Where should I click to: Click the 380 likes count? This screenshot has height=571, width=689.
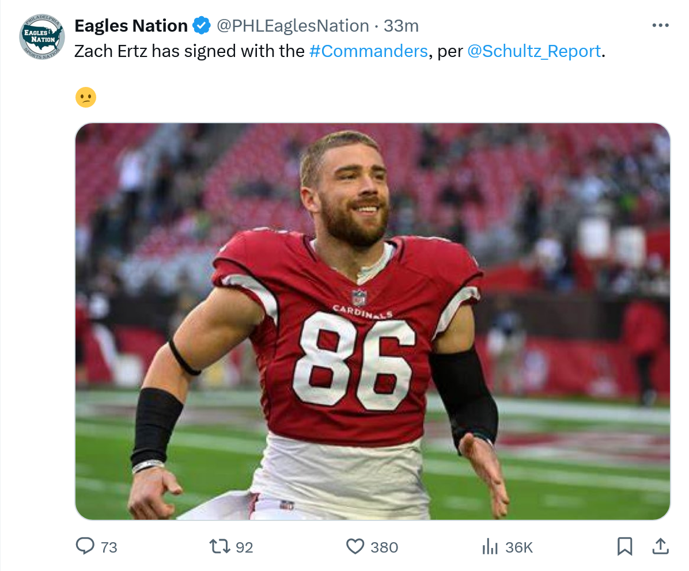[x=384, y=547]
